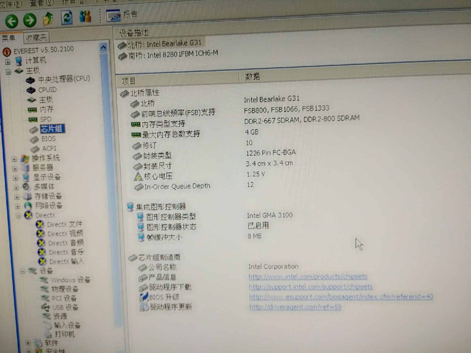Open the esupport.com biosagent link
The height and width of the screenshot is (353, 471).
pos(341,297)
